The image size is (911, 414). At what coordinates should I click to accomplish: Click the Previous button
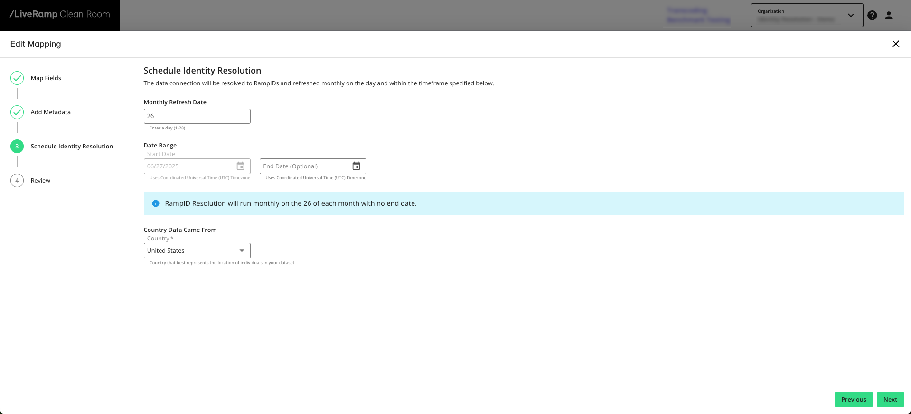coord(853,399)
